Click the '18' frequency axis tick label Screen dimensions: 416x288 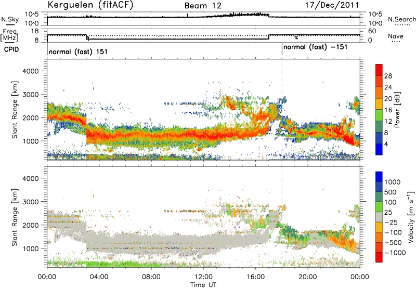tap(35, 31)
